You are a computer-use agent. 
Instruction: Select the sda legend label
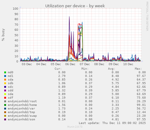pos(11,80)
